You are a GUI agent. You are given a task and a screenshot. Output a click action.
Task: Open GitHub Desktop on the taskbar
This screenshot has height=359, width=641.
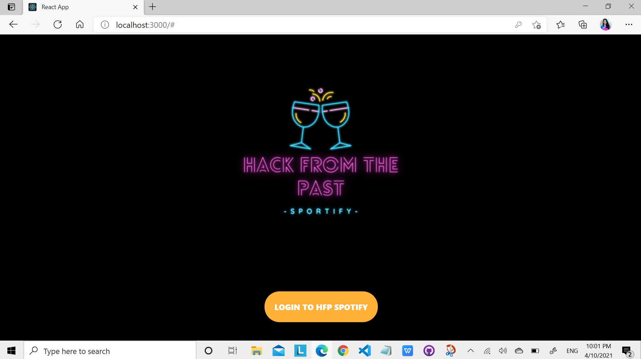429,351
